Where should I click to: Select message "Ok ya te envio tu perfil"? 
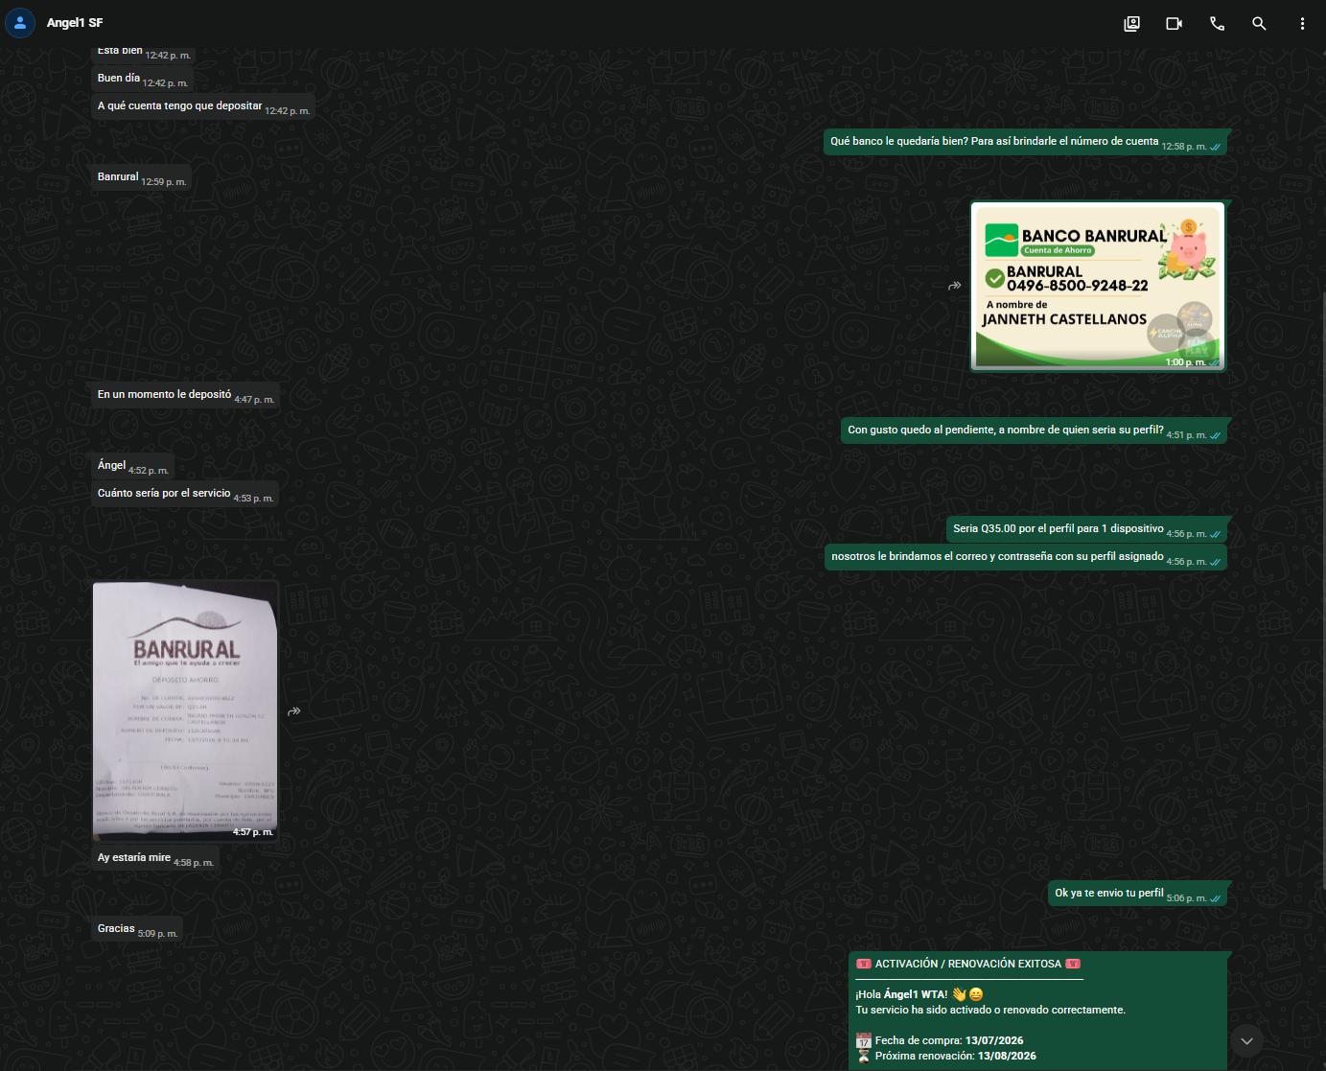(x=1138, y=894)
